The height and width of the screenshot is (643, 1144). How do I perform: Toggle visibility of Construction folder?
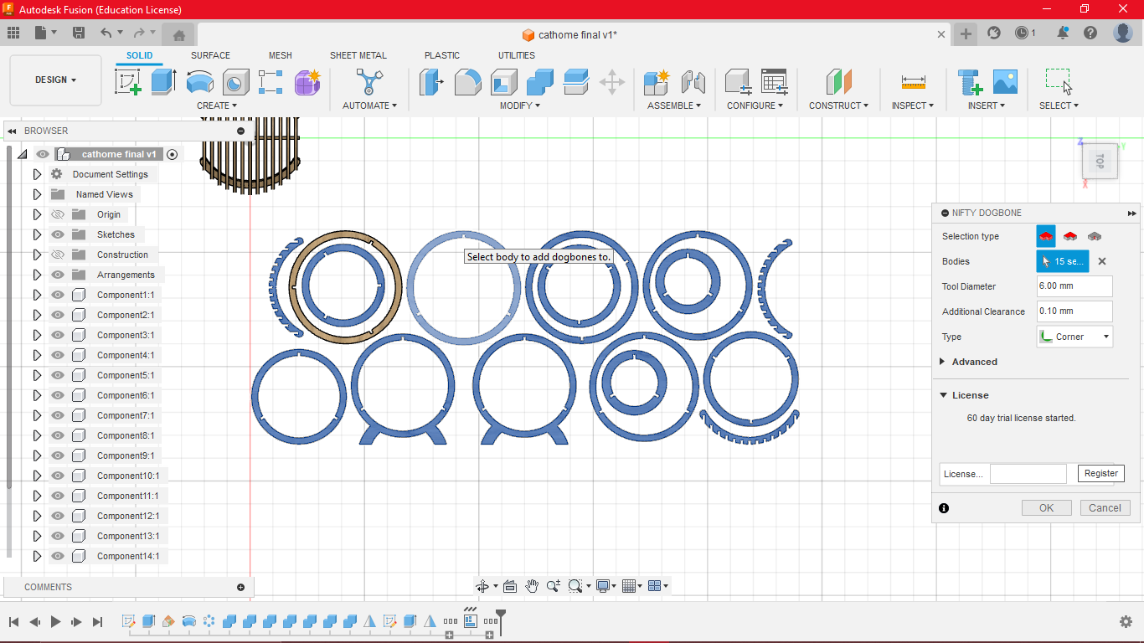click(x=58, y=255)
